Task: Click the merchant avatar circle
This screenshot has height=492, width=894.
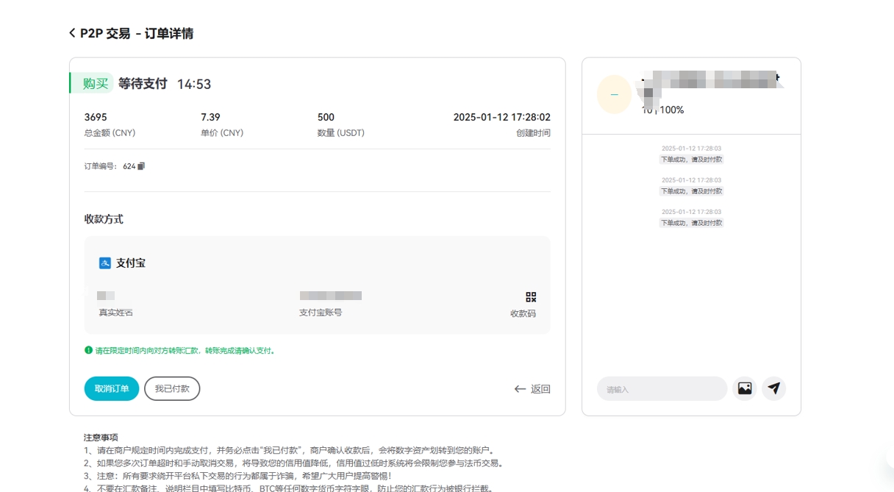Action: pos(614,95)
